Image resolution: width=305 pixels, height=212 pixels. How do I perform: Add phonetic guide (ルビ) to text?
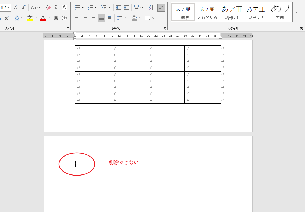coord(56,8)
